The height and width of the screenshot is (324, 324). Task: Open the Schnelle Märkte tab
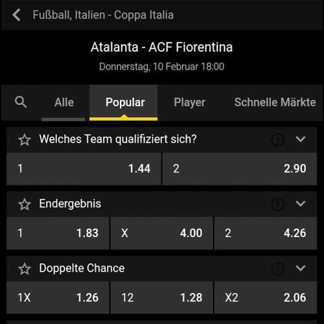coord(275,102)
